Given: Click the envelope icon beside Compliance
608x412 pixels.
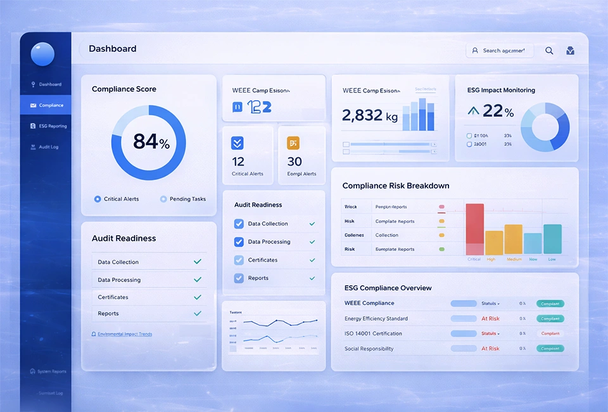Looking at the screenshot, I should 32,105.
